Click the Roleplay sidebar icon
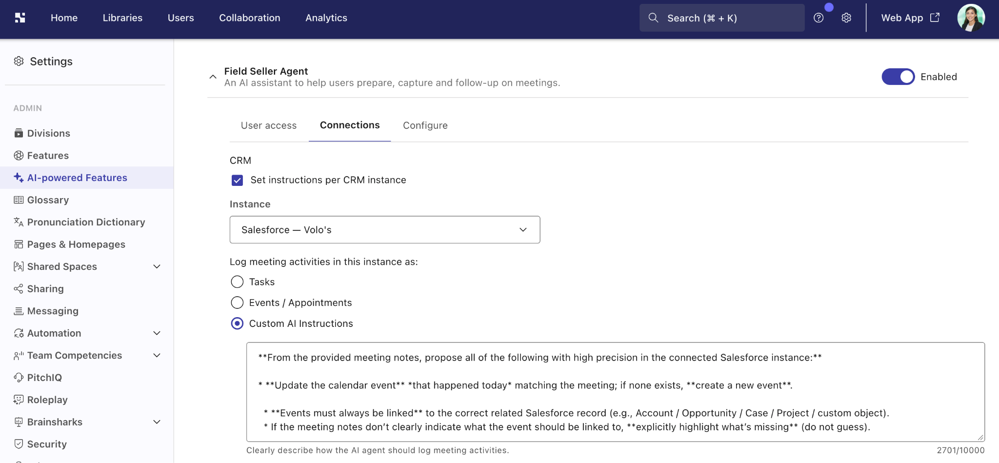 click(19, 400)
